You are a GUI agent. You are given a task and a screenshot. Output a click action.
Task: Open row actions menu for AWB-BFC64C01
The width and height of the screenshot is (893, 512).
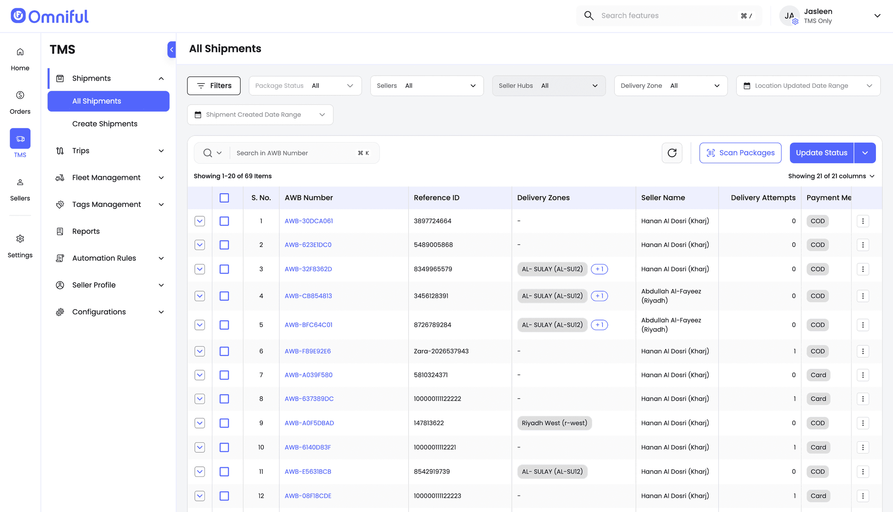pyautogui.click(x=863, y=325)
